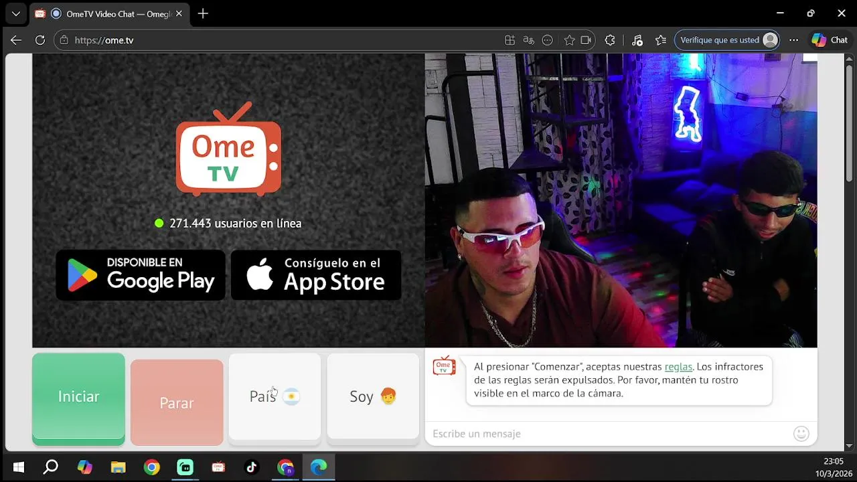
Task: View site information lock icon
Action: click(x=64, y=40)
